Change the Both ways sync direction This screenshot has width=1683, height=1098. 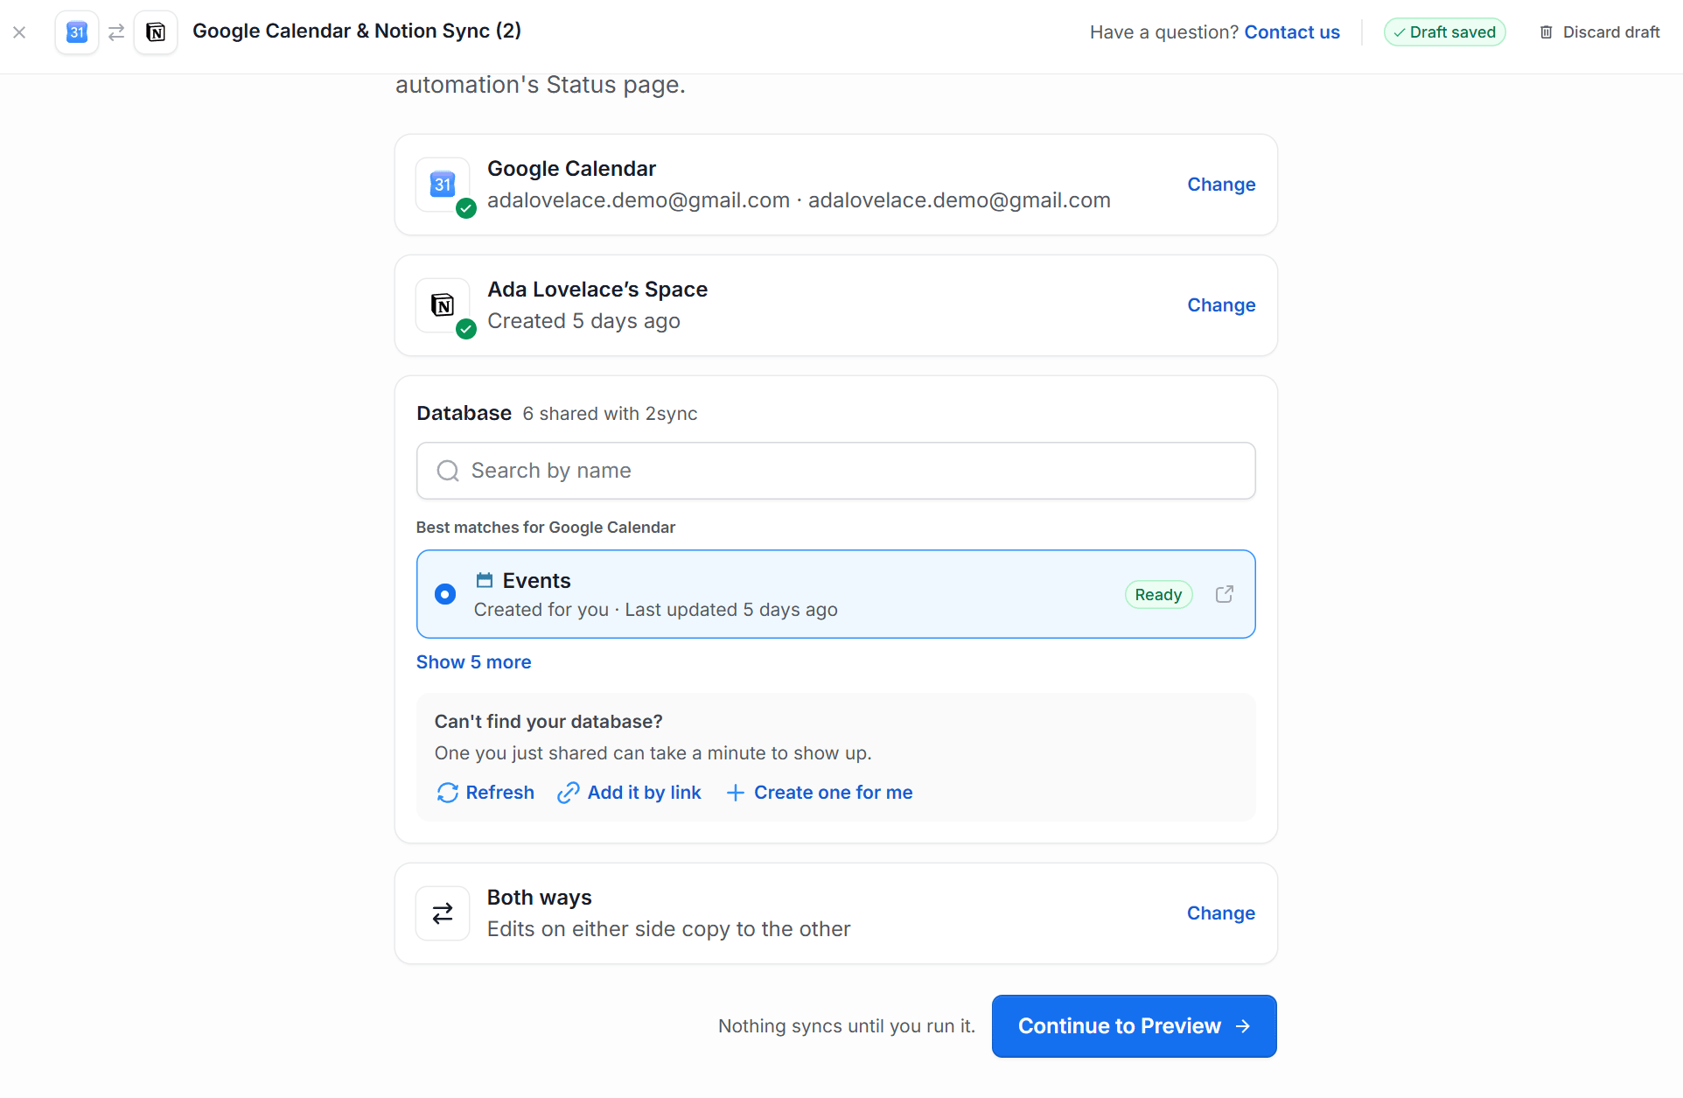click(1221, 913)
